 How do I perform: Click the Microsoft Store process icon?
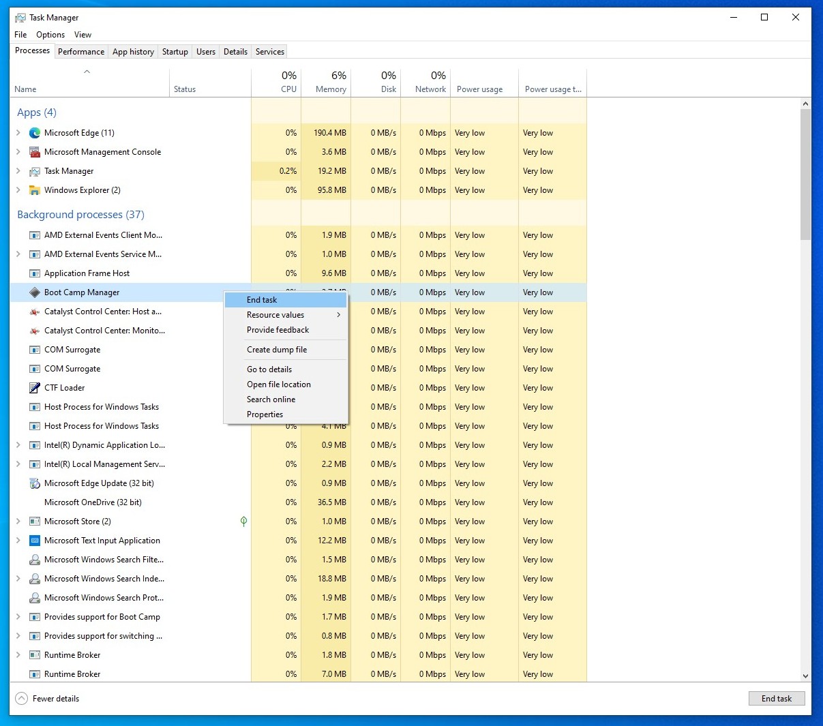[x=35, y=521]
